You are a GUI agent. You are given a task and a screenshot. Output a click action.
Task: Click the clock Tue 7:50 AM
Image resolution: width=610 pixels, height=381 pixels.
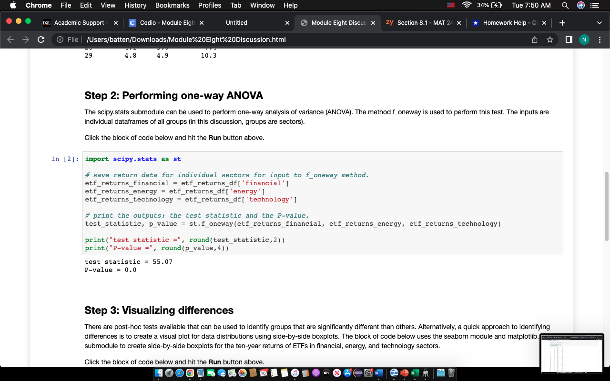click(531, 5)
